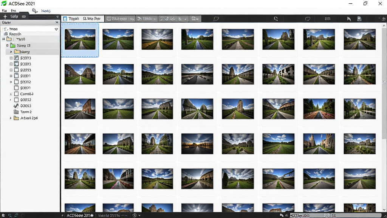Image resolution: width=387 pixels, height=218 pixels.
Task: Click the green refresh icon in the status bar
Action: [16, 215]
